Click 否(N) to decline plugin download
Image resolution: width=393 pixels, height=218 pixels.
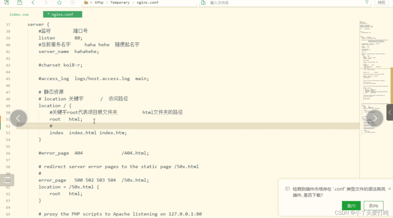click(x=373, y=206)
